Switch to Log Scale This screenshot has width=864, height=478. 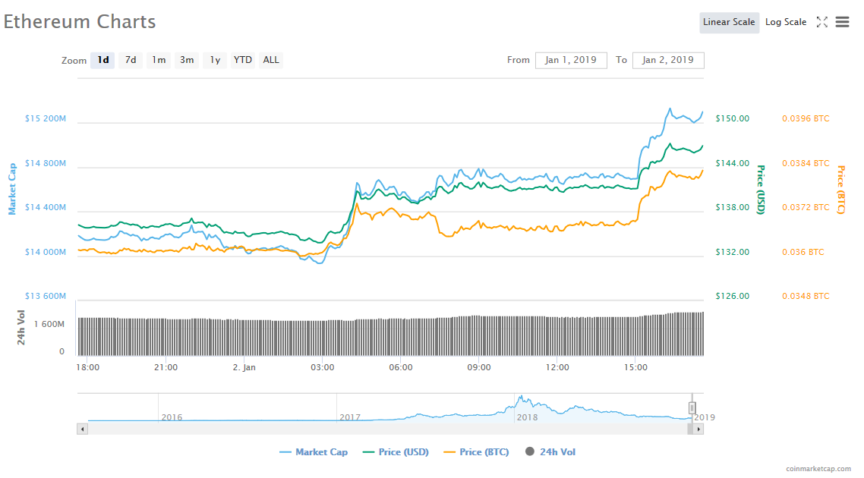[x=786, y=22]
